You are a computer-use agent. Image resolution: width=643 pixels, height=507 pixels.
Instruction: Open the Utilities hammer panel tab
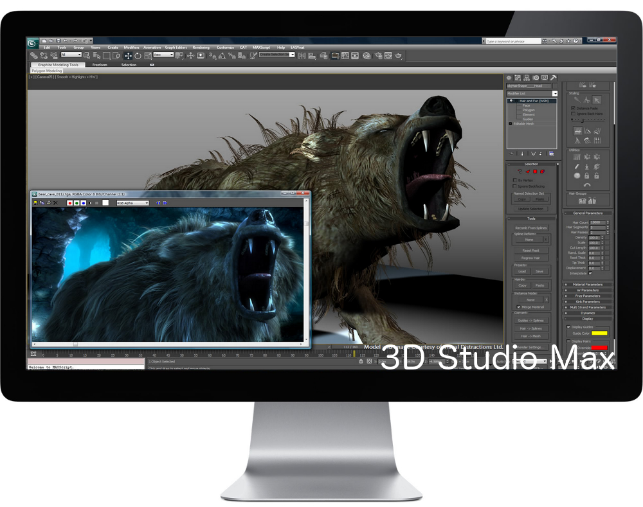(554, 78)
